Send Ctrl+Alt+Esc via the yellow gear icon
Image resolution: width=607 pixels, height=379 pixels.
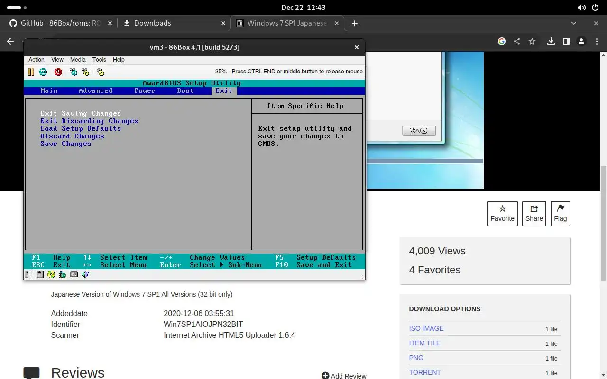[x=85, y=72]
